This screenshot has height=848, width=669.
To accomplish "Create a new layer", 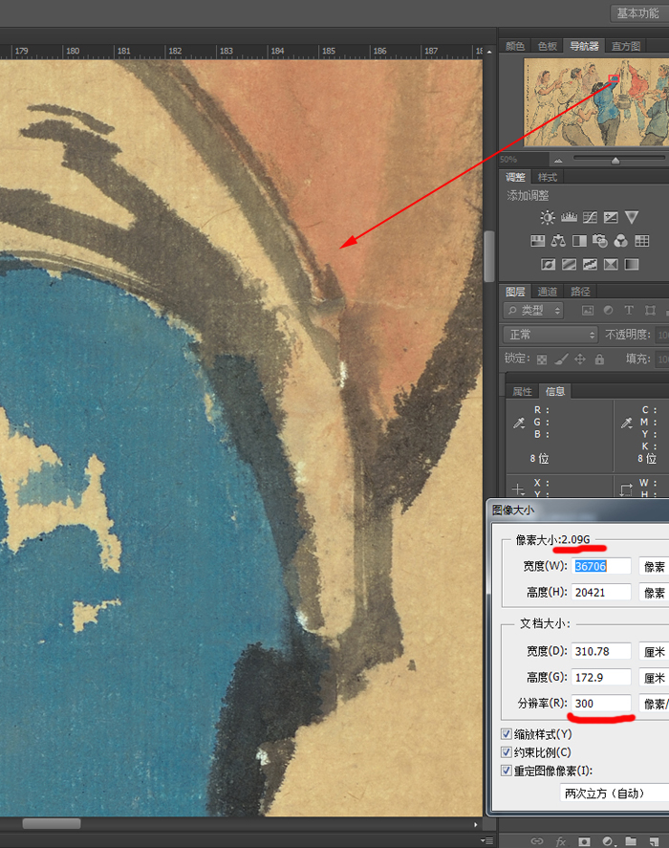I will pyautogui.click(x=655, y=841).
